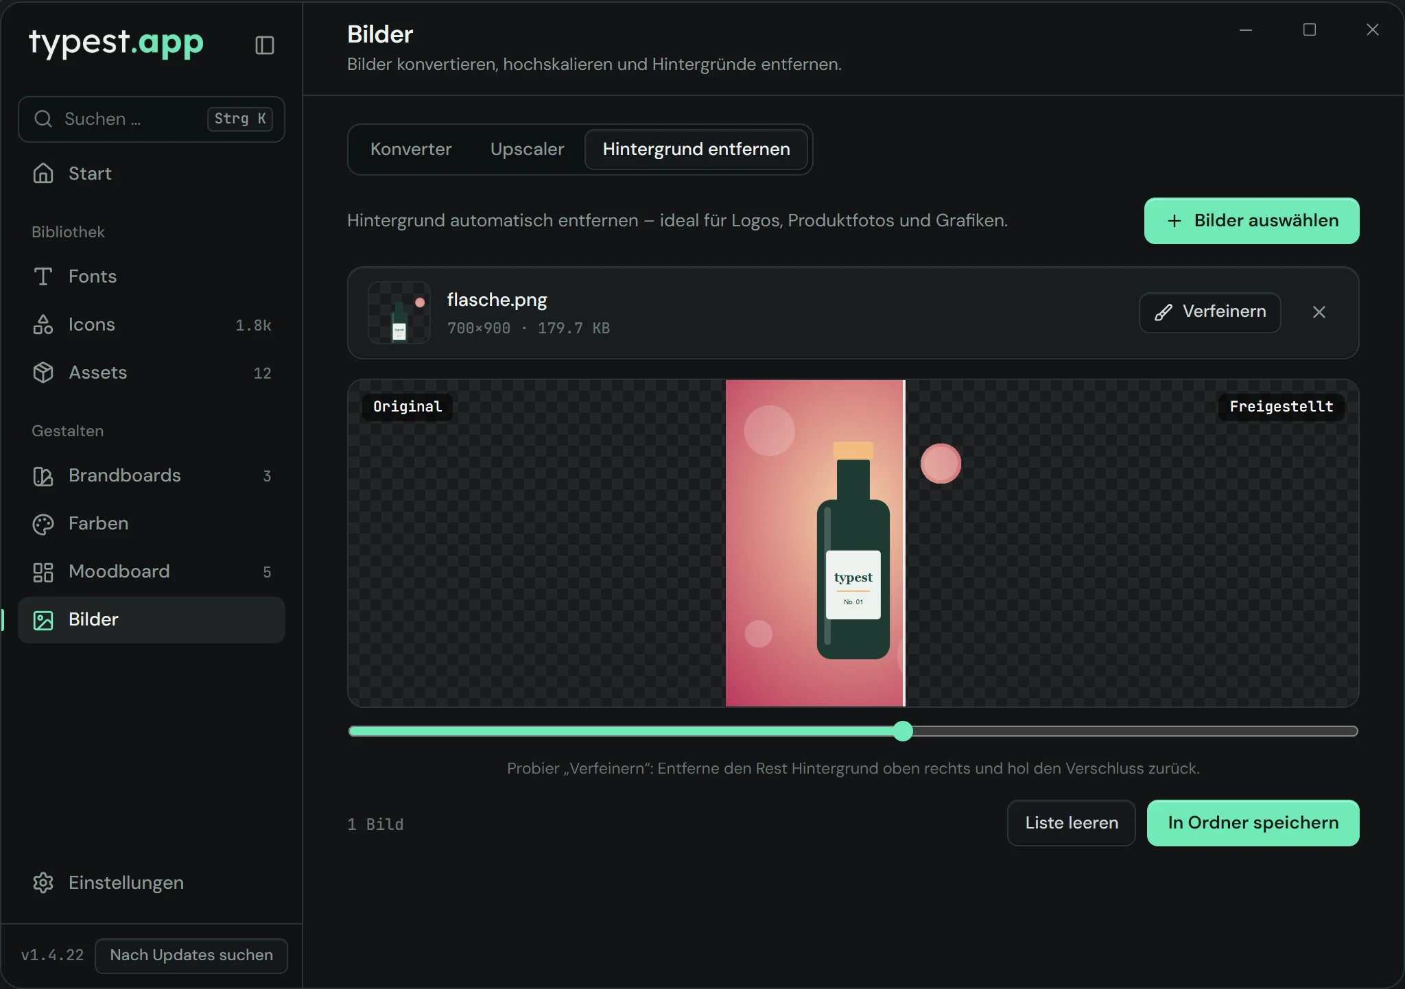Open Fonts via the T icon

[43, 276]
